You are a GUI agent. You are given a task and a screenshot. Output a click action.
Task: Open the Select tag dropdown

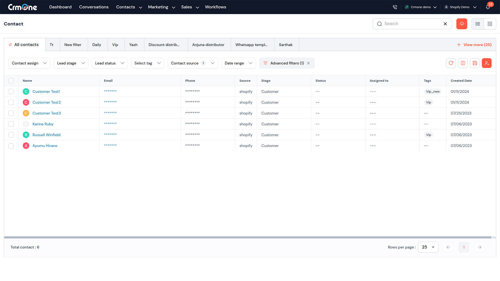(x=147, y=63)
